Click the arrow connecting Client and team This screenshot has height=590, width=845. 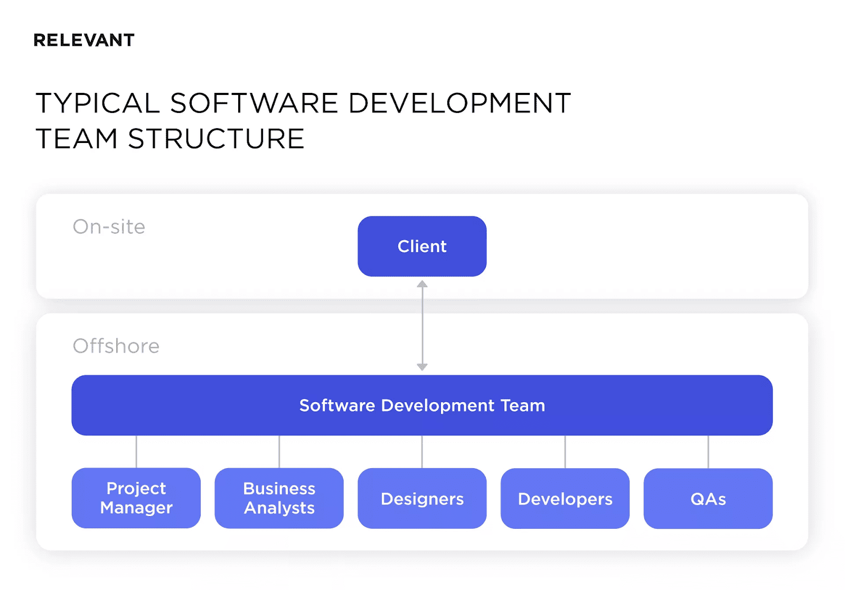click(x=421, y=325)
